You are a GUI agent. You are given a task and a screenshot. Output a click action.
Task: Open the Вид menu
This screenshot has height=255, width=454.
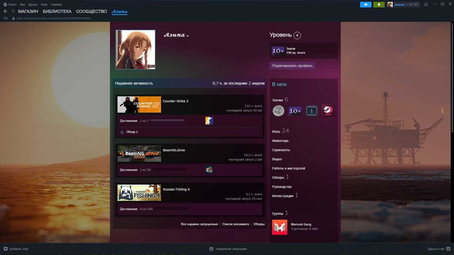pyautogui.click(x=22, y=5)
